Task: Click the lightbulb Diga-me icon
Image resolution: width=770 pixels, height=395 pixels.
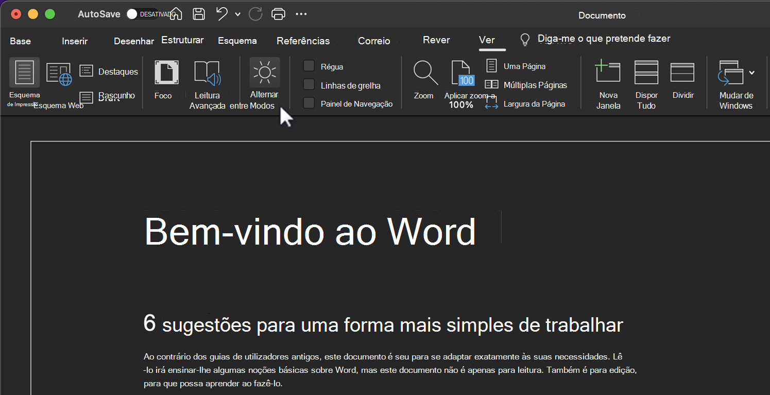Action: [x=525, y=40]
